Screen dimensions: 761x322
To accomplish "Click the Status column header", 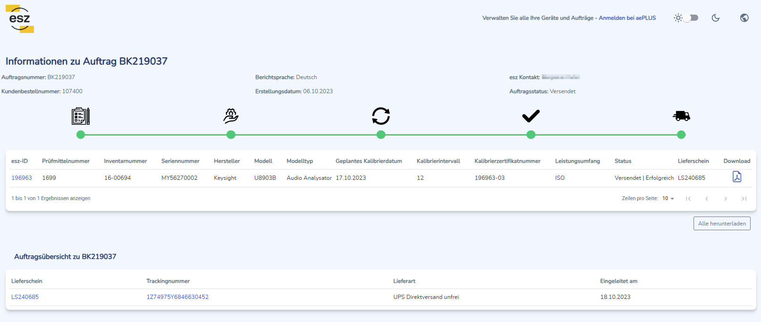I will tap(623, 161).
